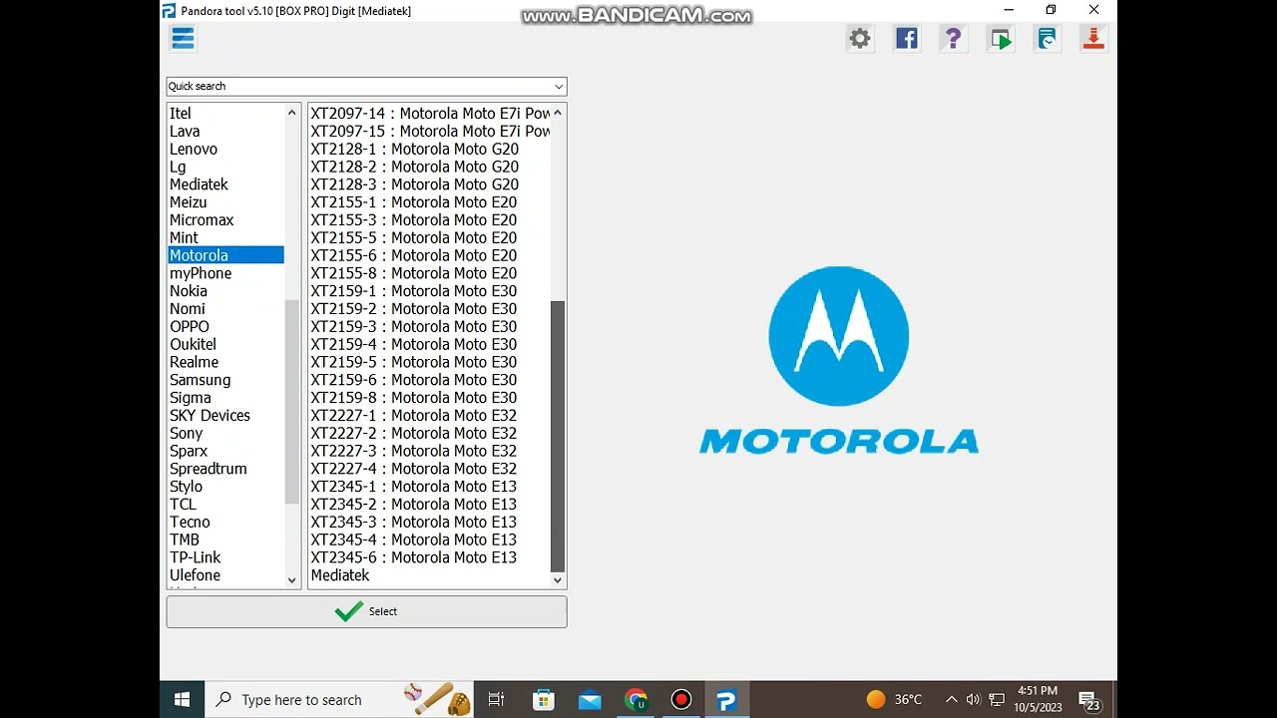The width and height of the screenshot is (1277, 718).
Task: Select XT2128-1 Motorola Moto G20 model
Action: pyautogui.click(x=414, y=149)
